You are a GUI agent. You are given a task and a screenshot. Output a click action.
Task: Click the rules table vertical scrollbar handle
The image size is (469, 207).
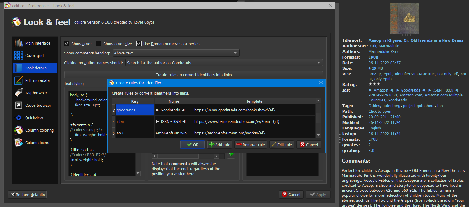point(318,118)
